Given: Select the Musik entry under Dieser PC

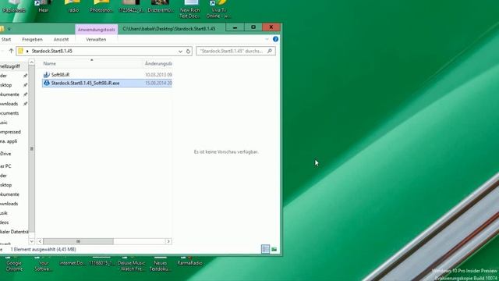Looking at the screenshot, I should pos(4,213).
